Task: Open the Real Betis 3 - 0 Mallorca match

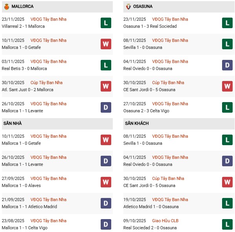Action: click(24, 68)
